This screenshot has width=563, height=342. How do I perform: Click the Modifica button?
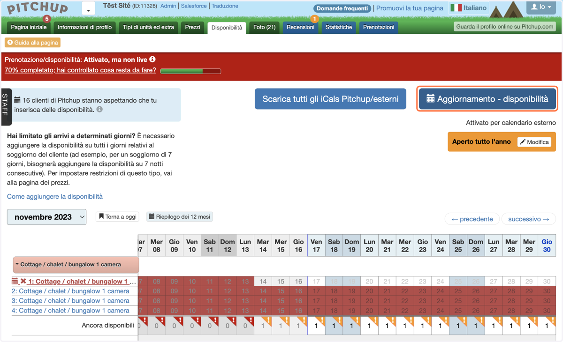click(534, 142)
